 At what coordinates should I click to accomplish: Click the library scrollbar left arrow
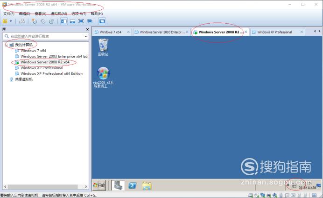point(5,186)
